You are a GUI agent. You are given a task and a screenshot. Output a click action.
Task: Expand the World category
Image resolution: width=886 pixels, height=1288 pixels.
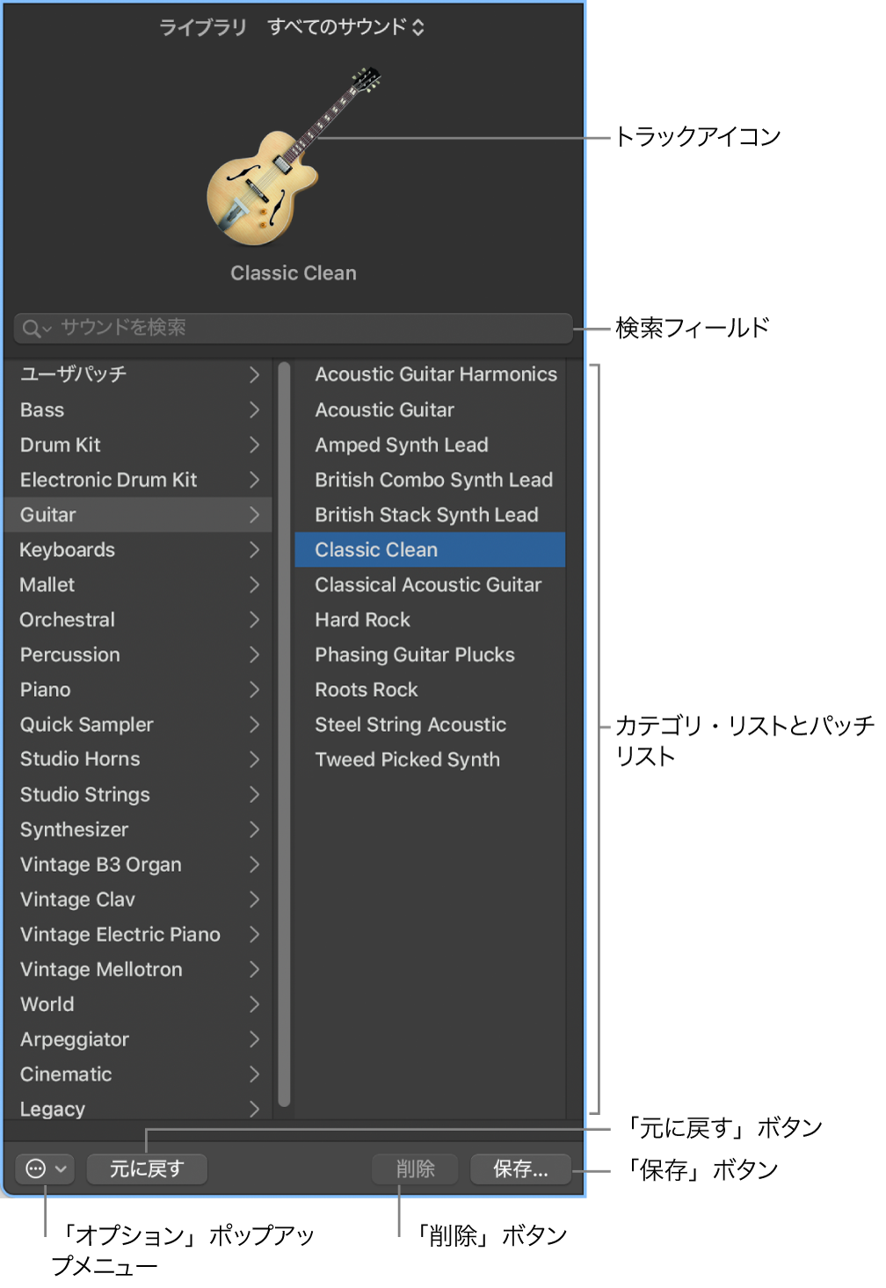254,1004
